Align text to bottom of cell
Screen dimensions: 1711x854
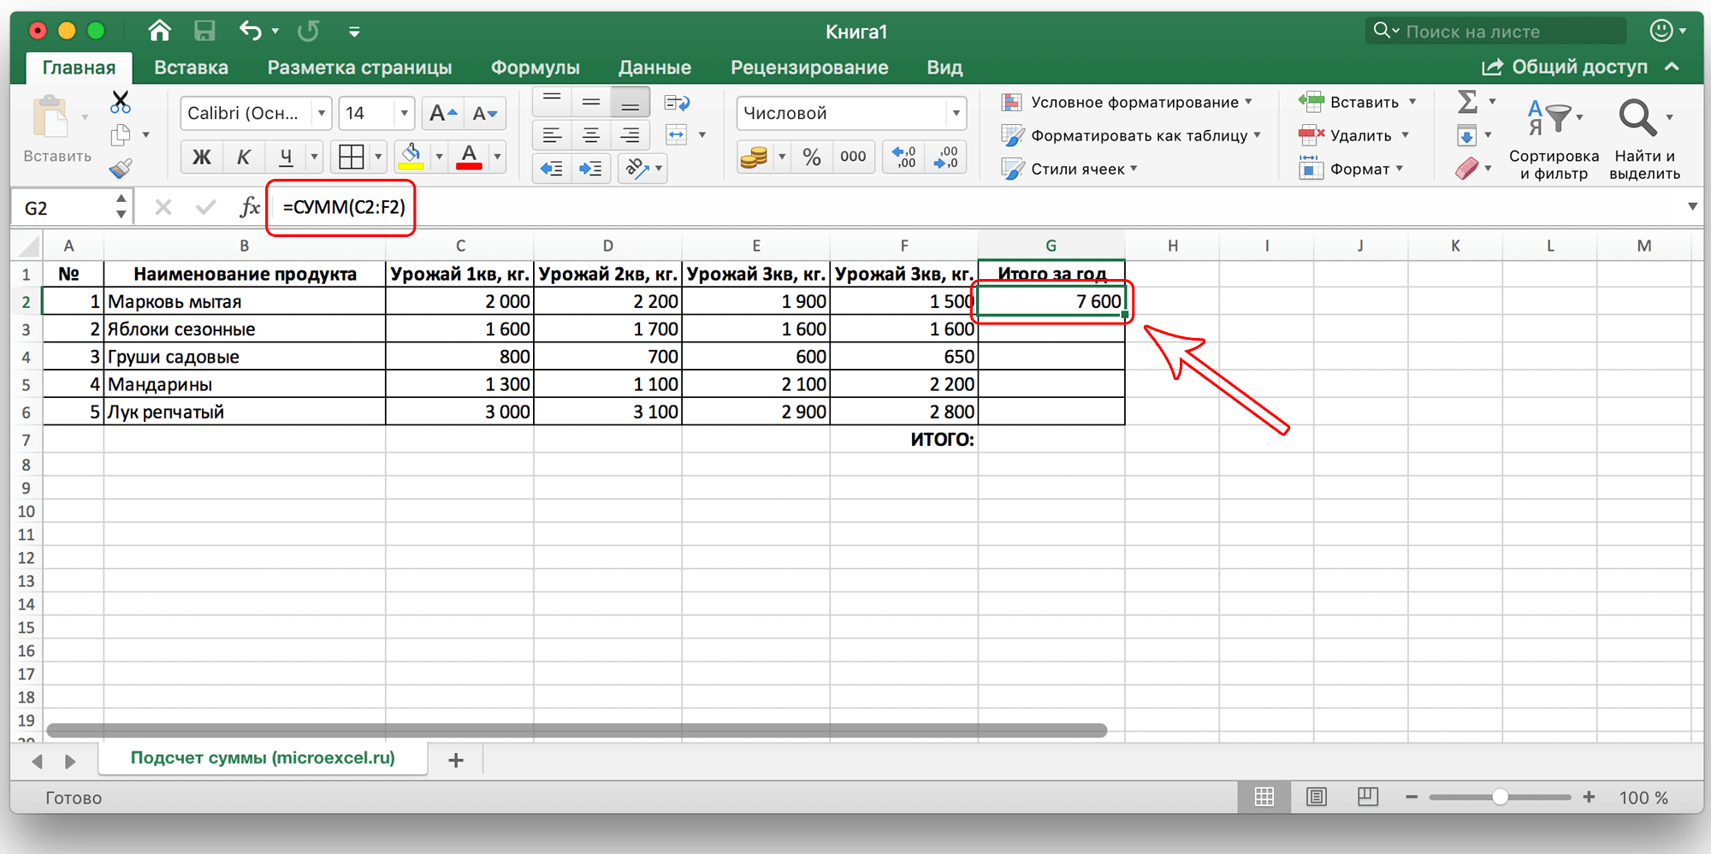coord(631,103)
